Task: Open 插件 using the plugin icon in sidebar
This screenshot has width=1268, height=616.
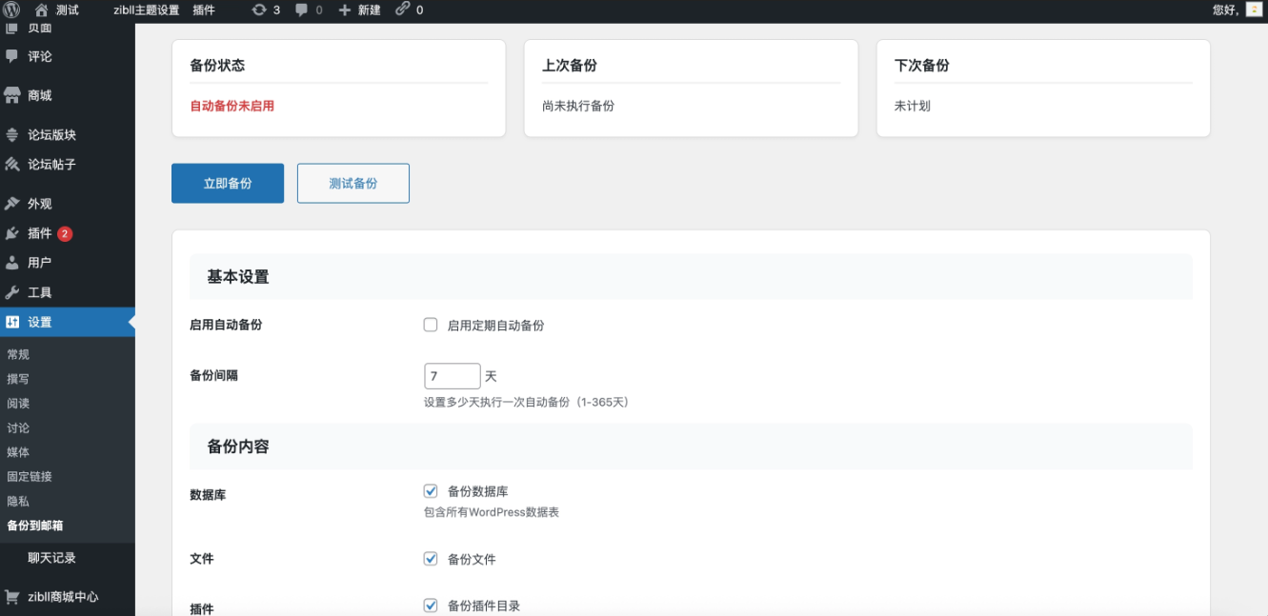Action: point(11,232)
